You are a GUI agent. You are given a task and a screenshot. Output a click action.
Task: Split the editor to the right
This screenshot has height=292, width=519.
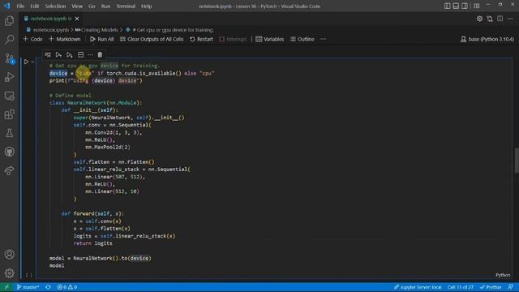pos(500,19)
